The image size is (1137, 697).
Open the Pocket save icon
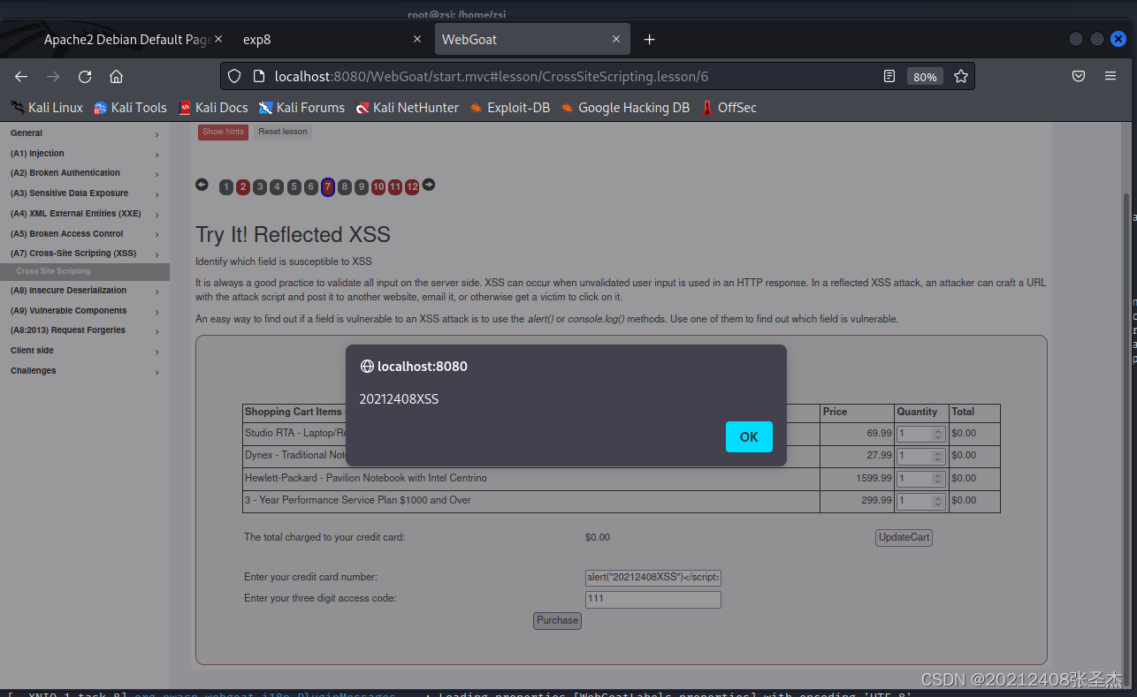(x=1079, y=77)
